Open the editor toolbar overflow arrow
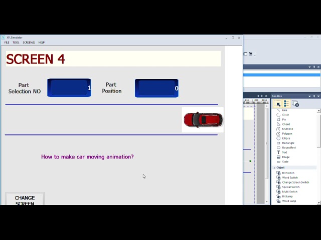321x240 pixels. (255, 55)
